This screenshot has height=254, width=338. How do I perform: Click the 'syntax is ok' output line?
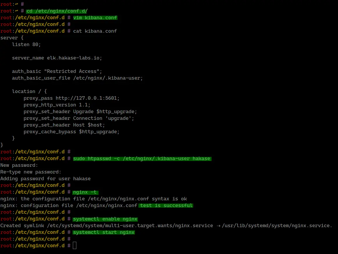click(x=94, y=199)
